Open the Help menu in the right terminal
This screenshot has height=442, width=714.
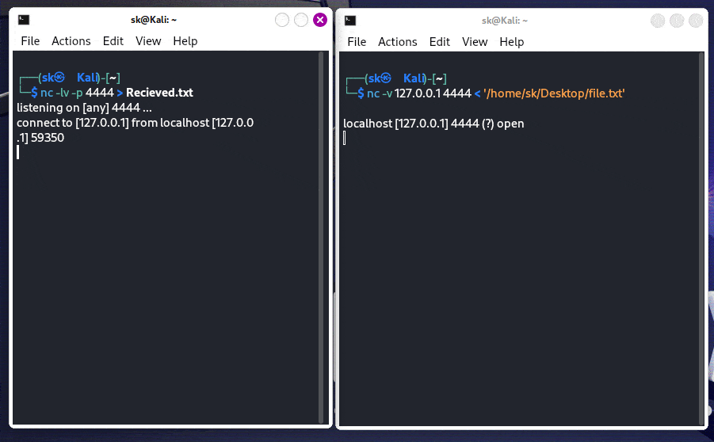click(x=512, y=42)
